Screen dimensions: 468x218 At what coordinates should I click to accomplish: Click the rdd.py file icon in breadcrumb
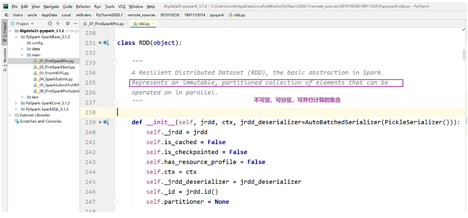click(231, 15)
